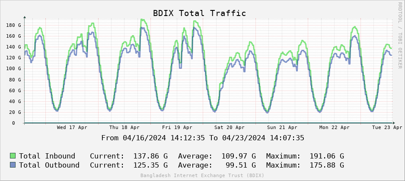The image size is (405, 181).
Task: Click the blue Total Outbound legend swatch
Action: 13,165
